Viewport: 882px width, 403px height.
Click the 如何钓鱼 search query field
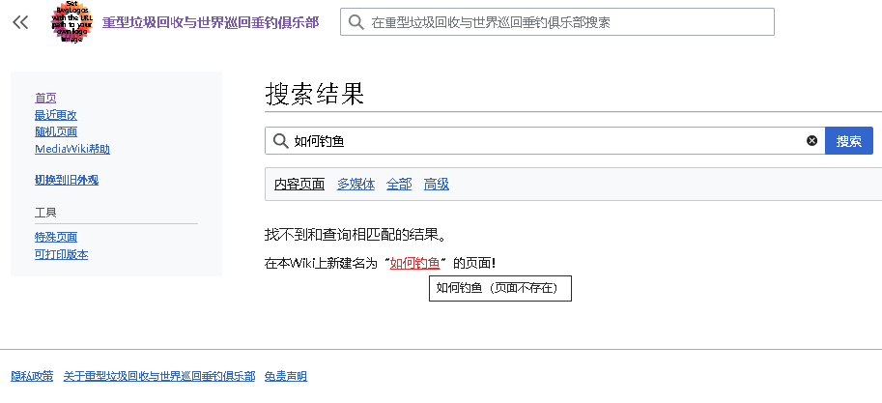(545, 141)
